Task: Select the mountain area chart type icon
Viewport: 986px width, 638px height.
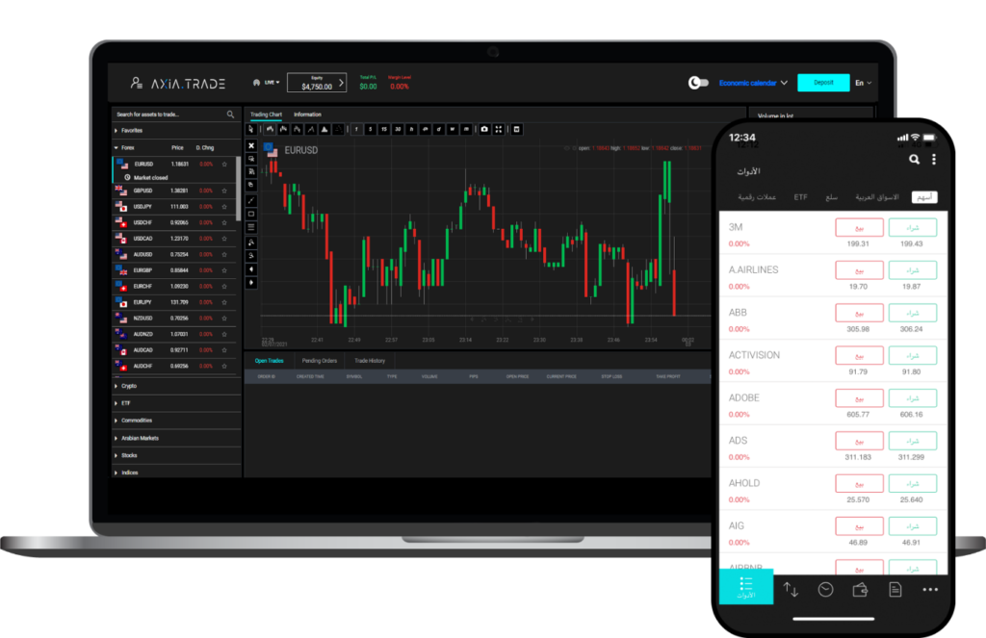Action: pyautogui.click(x=324, y=130)
